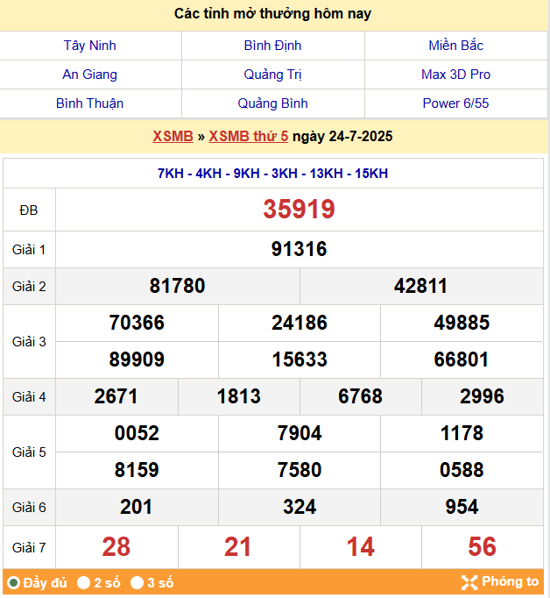Click the Giải 6 row label
This screenshot has width=550, height=598.
(29, 508)
